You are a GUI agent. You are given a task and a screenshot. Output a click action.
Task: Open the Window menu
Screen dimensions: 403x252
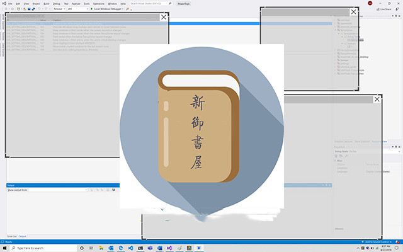click(112, 4)
